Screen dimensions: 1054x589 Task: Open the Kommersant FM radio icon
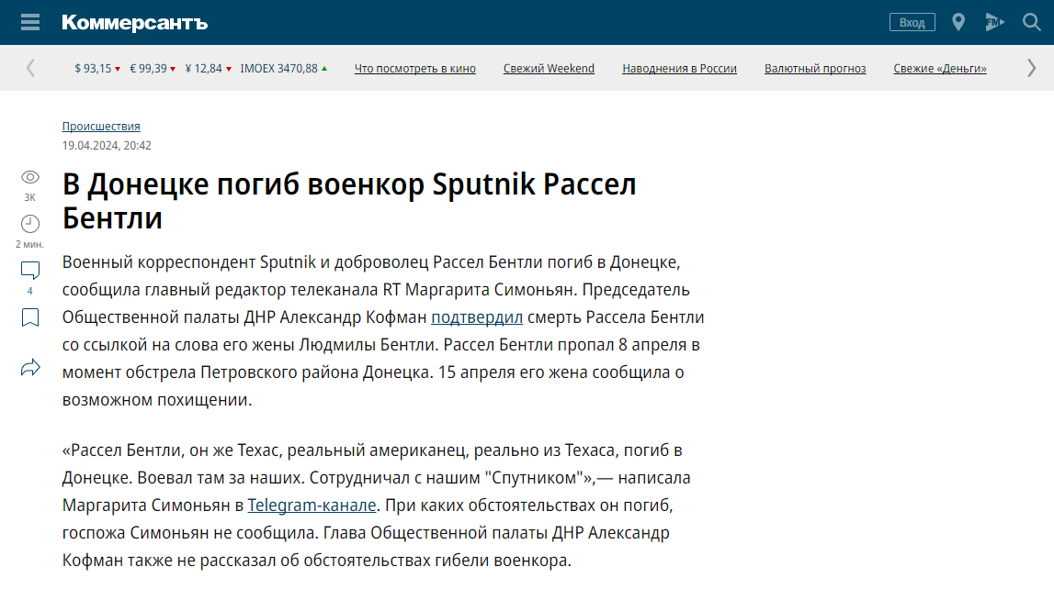pos(994,22)
